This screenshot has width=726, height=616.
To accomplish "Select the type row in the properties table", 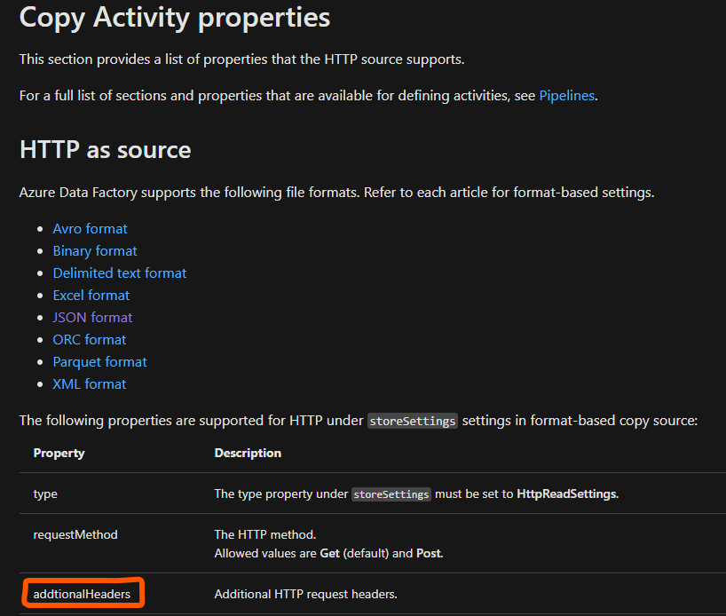I will [45, 494].
